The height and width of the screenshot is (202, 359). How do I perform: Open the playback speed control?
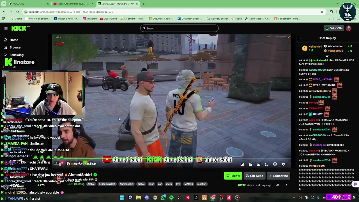(275, 164)
